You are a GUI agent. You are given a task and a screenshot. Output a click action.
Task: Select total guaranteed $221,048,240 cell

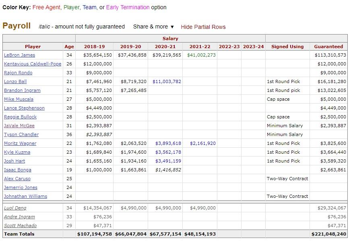[329, 234]
